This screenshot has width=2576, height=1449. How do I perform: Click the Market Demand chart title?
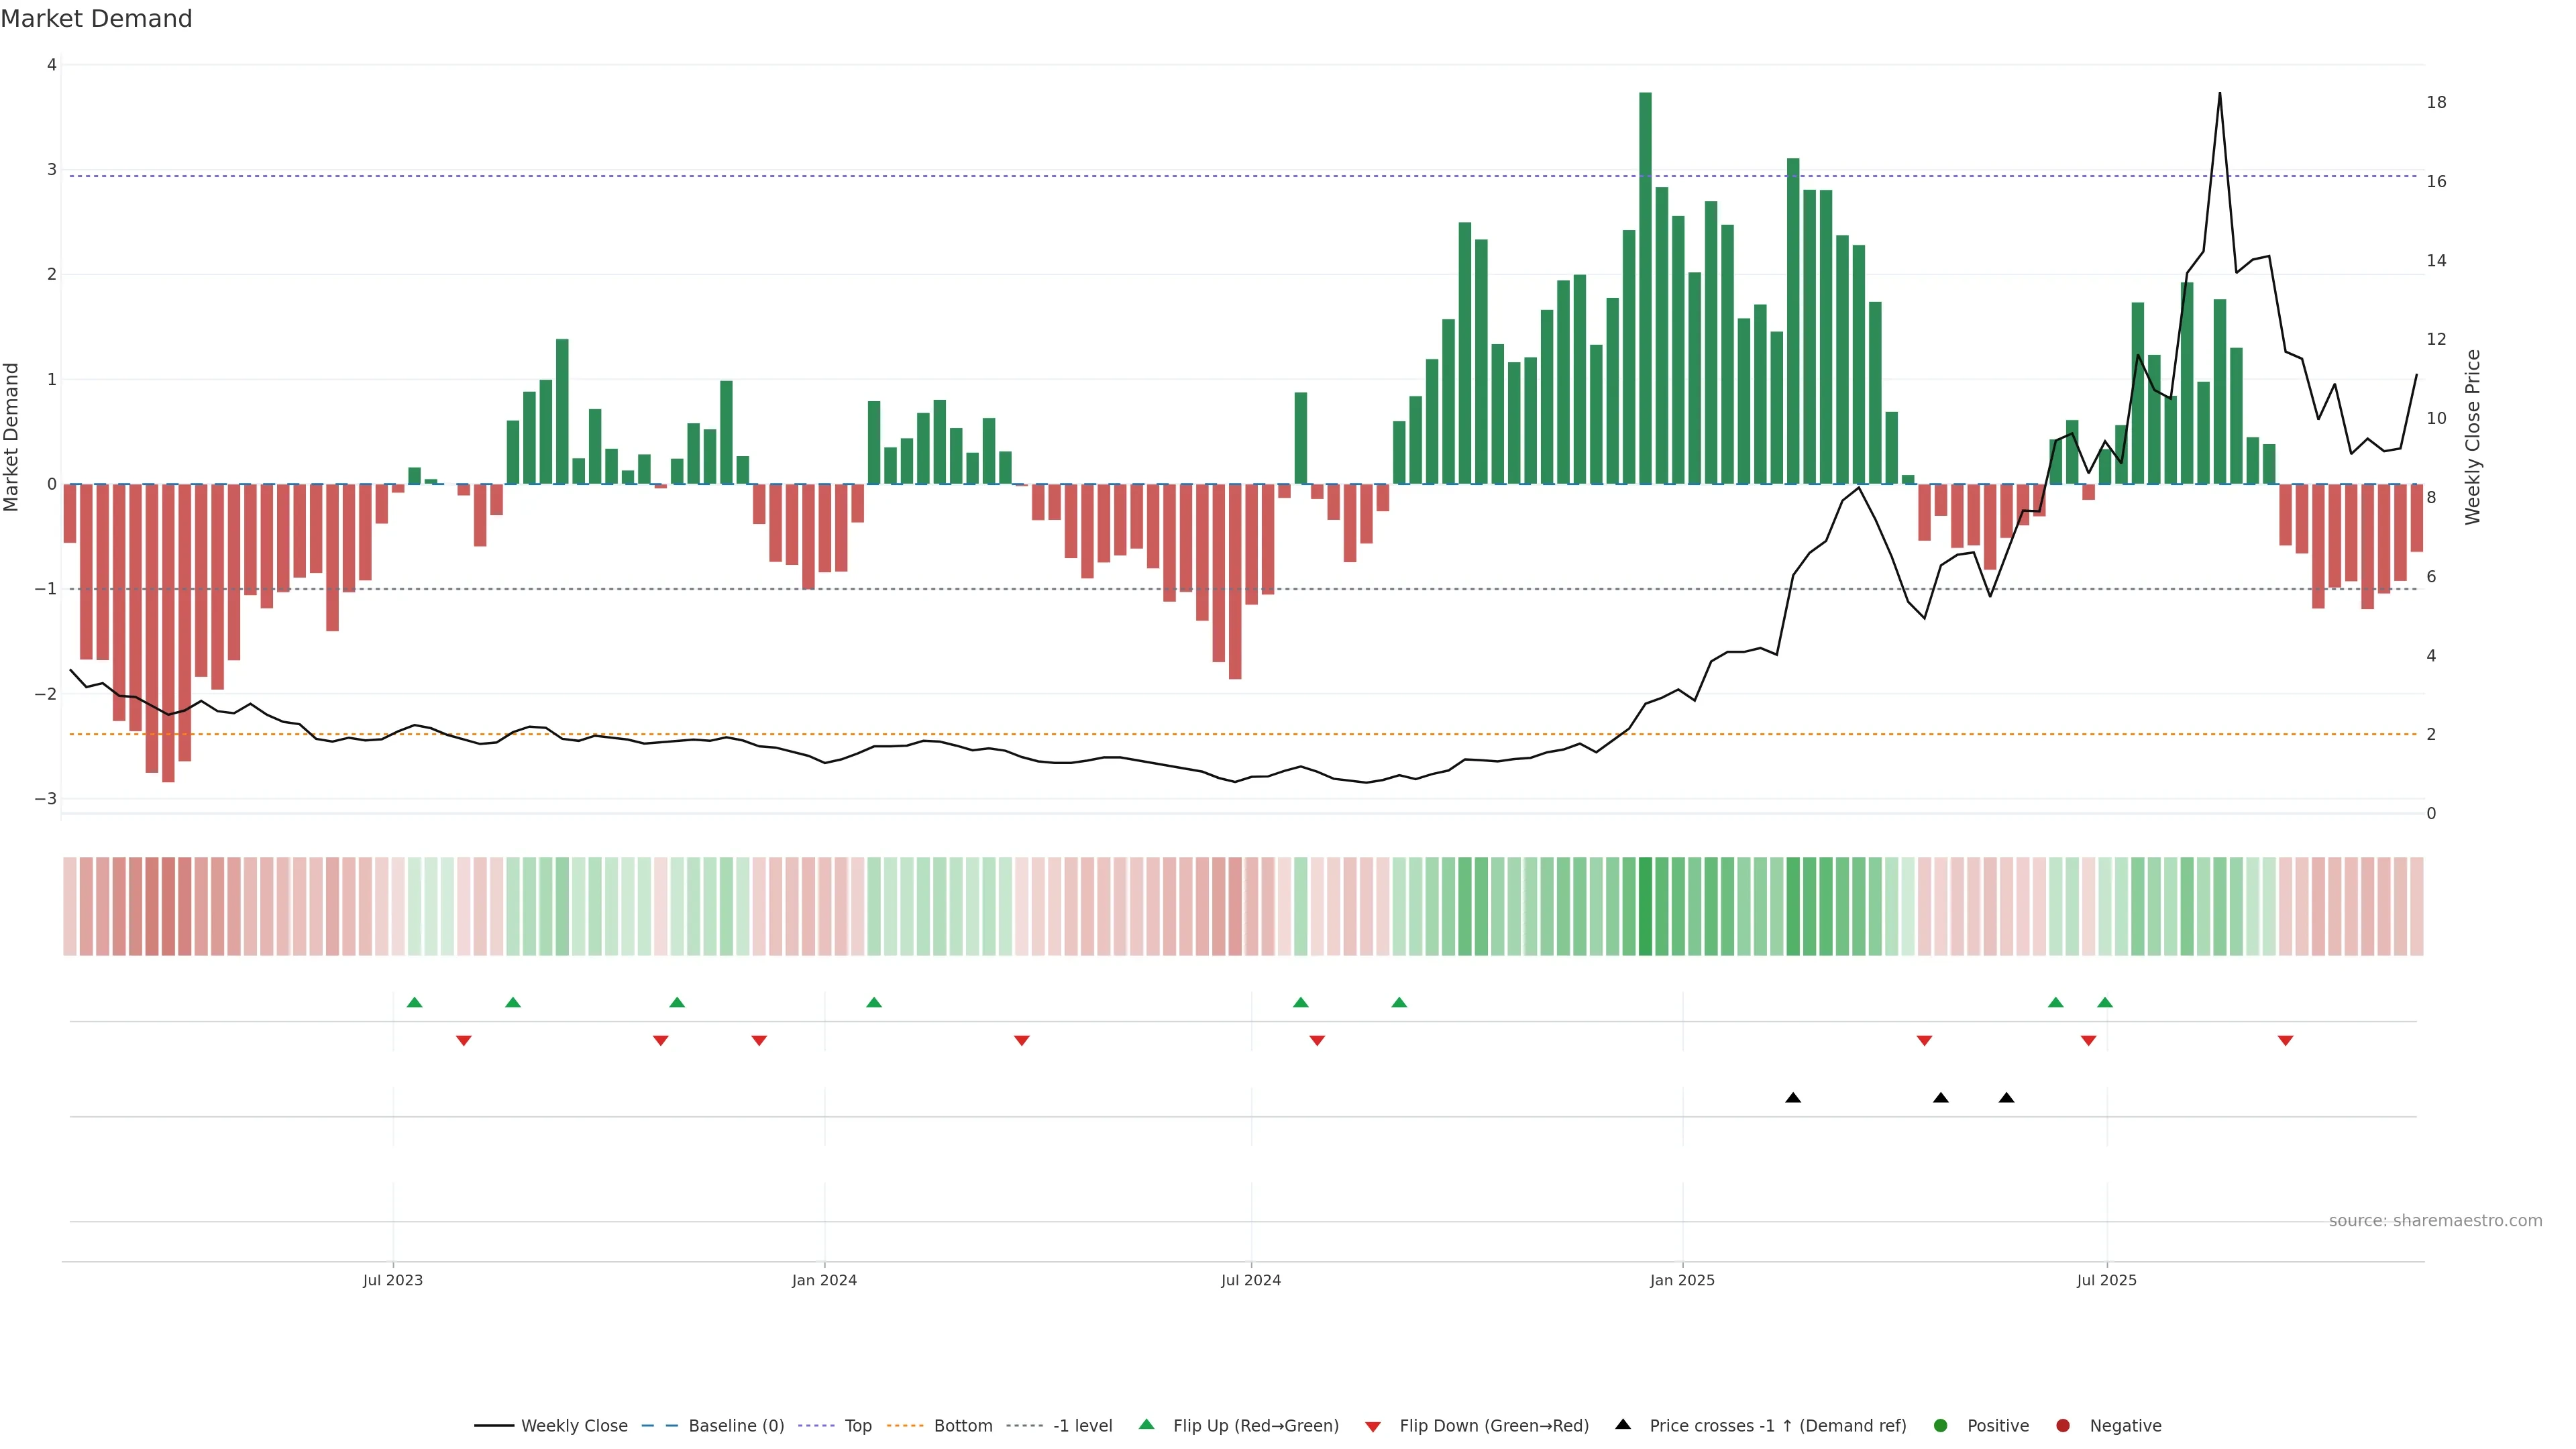point(96,19)
